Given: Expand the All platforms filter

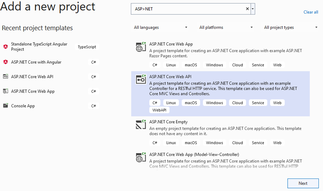Looking at the screenshot, I should click(226, 27).
